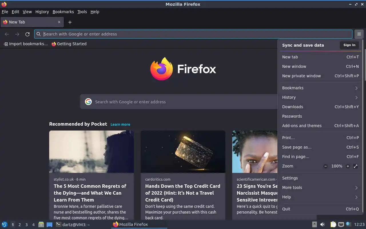Screen dimensions: 366x229
Task: Choose Print from the menu
Action: click(320, 138)
